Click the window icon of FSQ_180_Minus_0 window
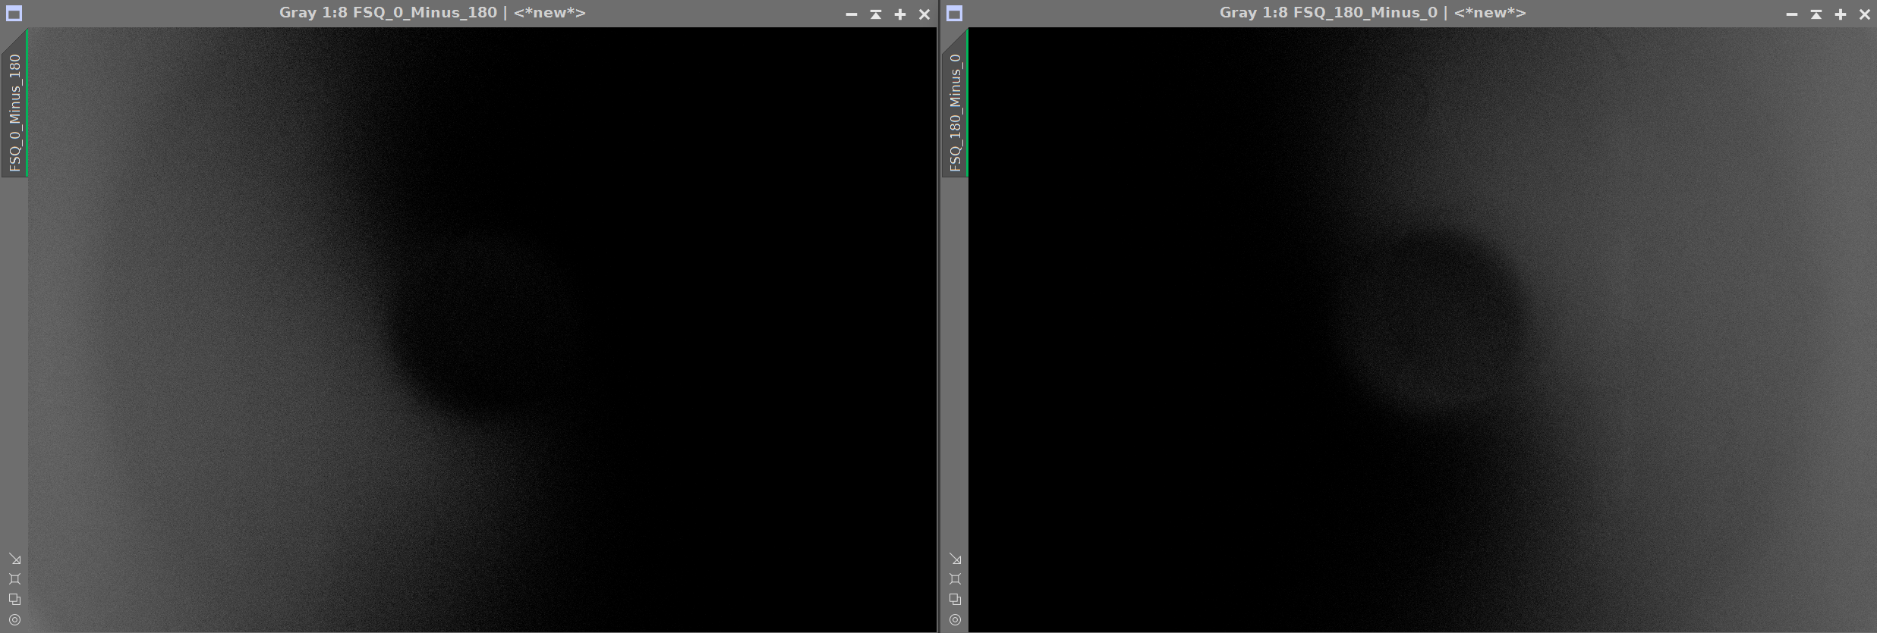The height and width of the screenshot is (633, 1877). click(954, 14)
